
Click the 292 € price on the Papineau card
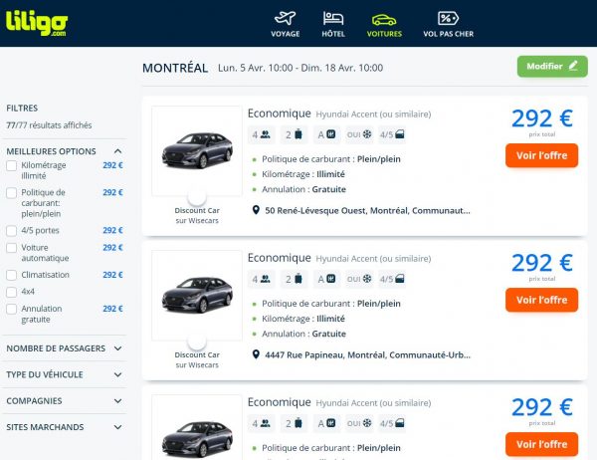542,263
